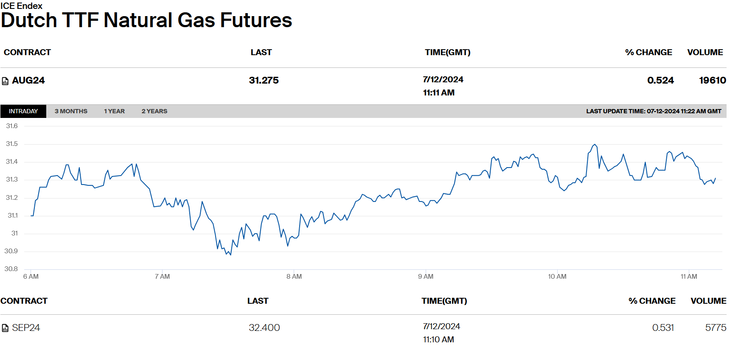Click the last update time text
The height and width of the screenshot is (347, 741).
pos(654,111)
